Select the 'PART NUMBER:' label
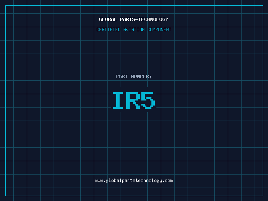The height and width of the screenshot is (201, 268). 134,76
